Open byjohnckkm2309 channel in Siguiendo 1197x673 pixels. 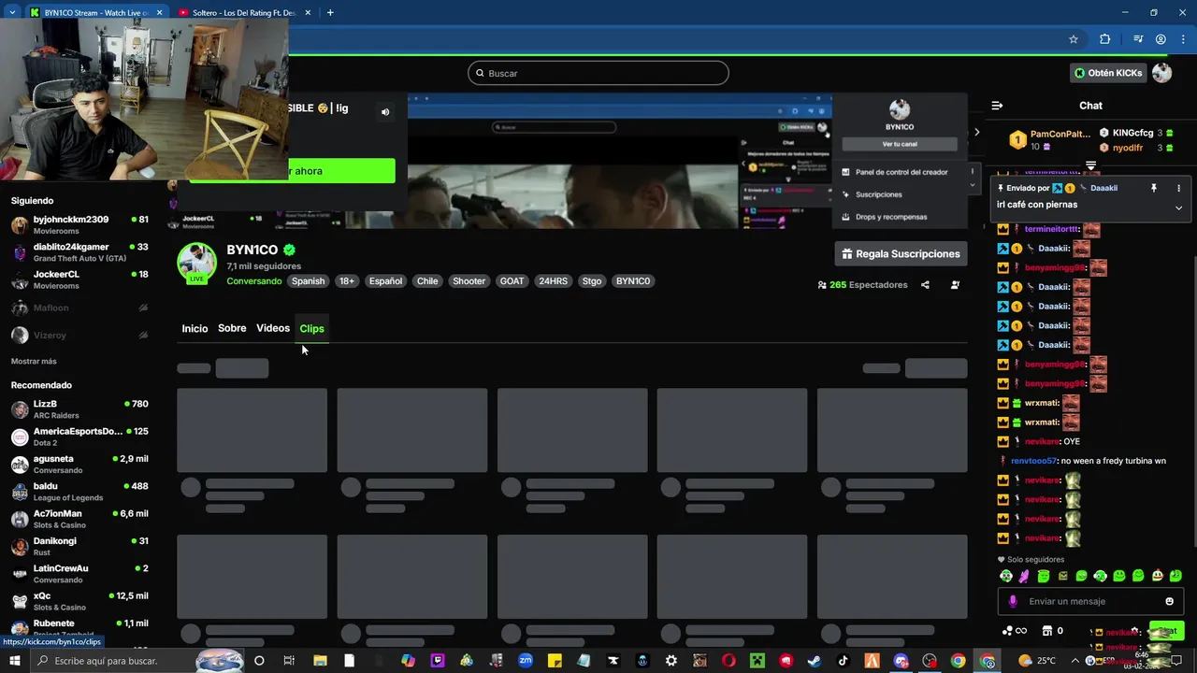(79, 224)
